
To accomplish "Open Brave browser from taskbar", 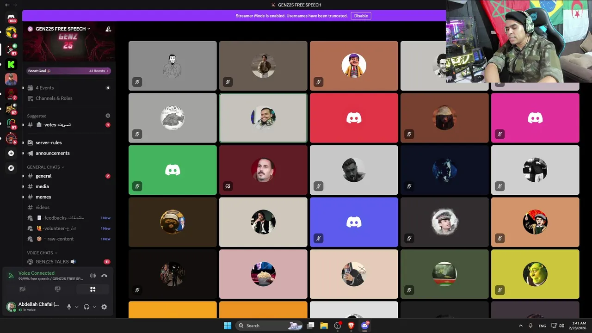I will [x=351, y=326].
